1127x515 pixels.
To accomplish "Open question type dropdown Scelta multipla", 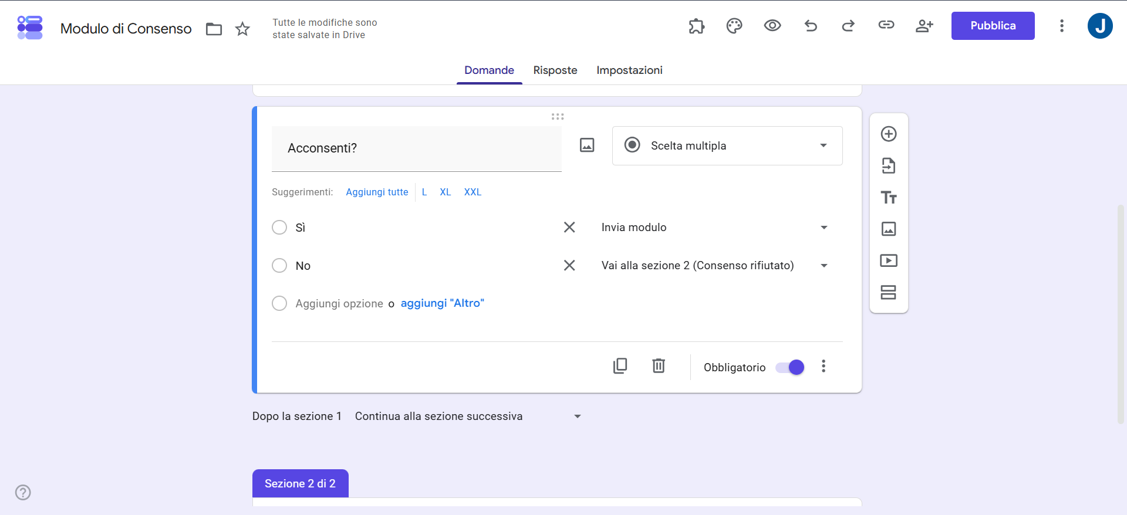I will coord(727,145).
